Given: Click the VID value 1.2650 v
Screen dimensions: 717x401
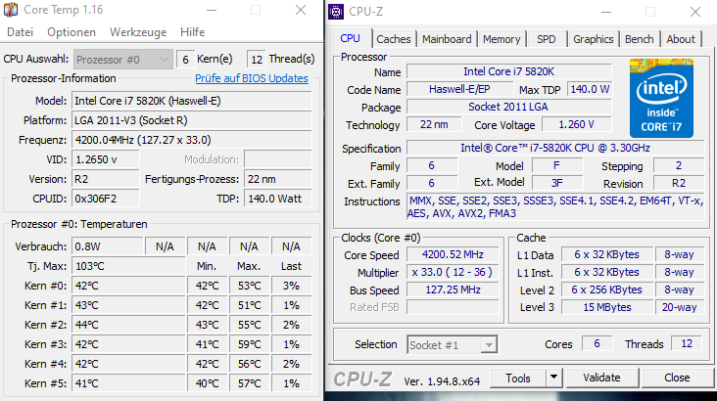Looking at the screenshot, I should tap(105, 159).
